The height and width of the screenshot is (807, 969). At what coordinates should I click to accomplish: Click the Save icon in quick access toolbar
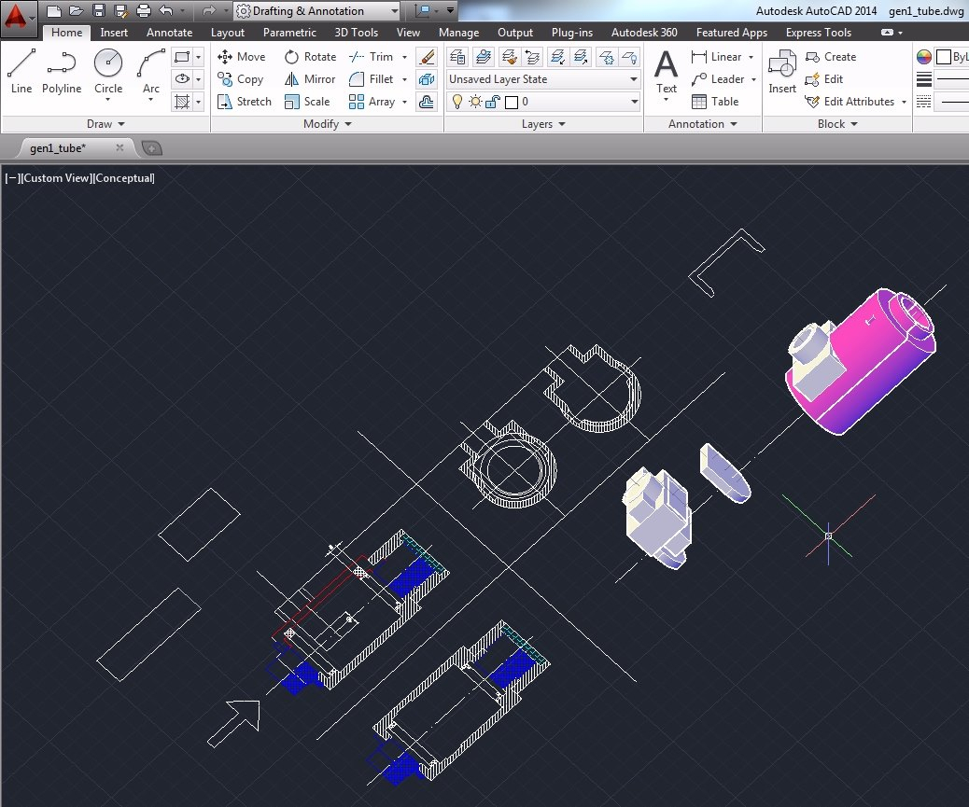pos(99,11)
